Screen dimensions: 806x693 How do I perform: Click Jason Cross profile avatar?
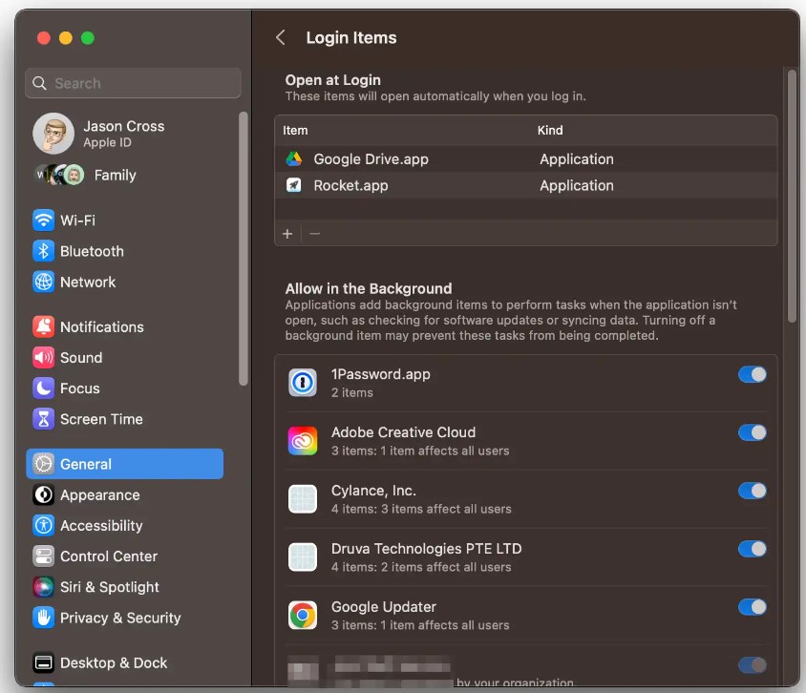pyautogui.click(x=53, y=134)
